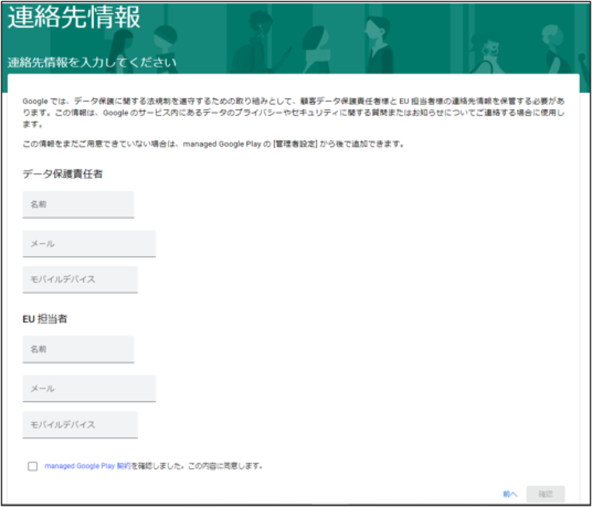Image resolution: width=592 pixels, height=507 pixels.
Task: Select the データ保護責任者 メール field
Action: 88,243
